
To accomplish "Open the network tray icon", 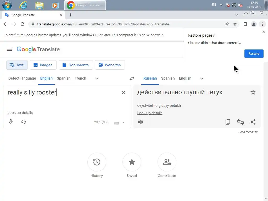I will pos(234,5).
